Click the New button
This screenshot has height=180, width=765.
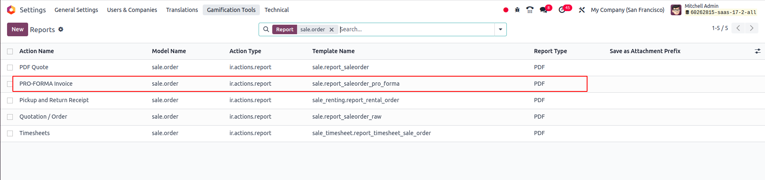17,29
